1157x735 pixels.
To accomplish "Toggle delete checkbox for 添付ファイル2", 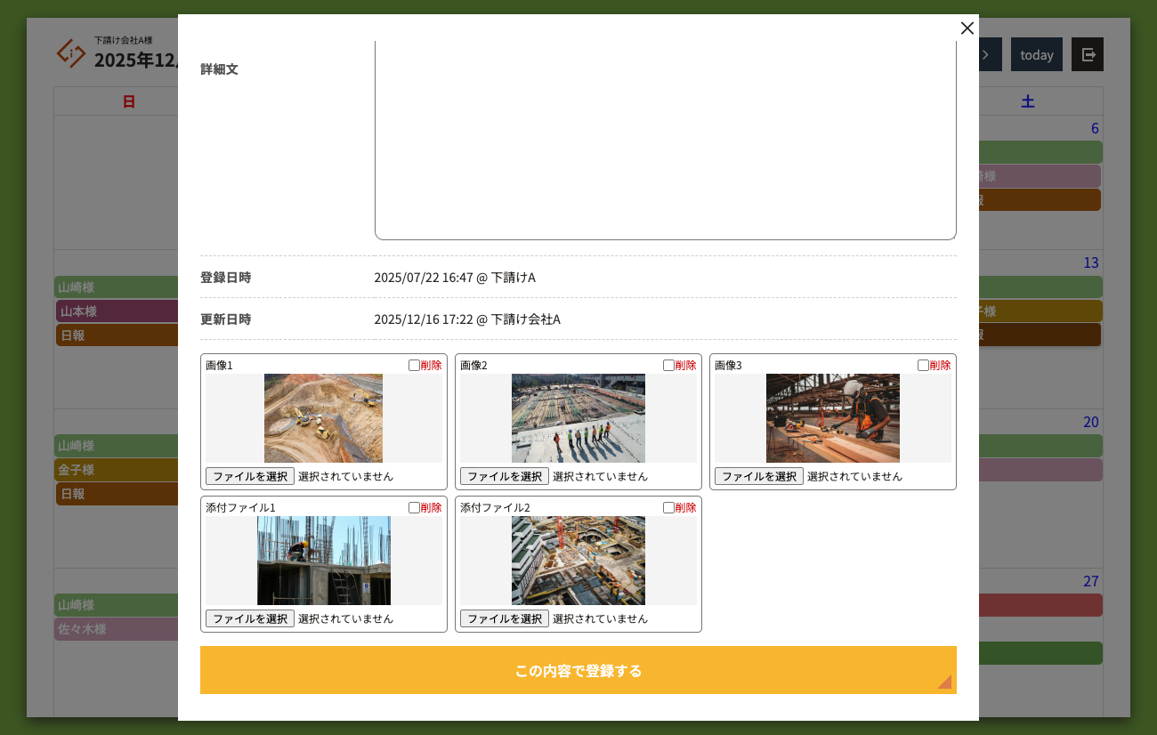I will (x=668, y=507).
